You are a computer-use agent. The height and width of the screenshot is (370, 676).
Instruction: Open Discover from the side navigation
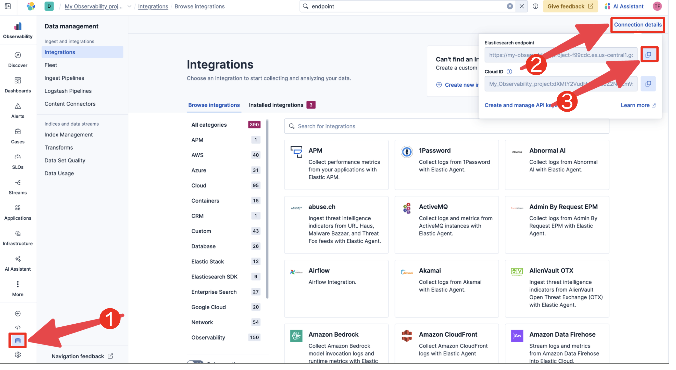coord(18,59)
